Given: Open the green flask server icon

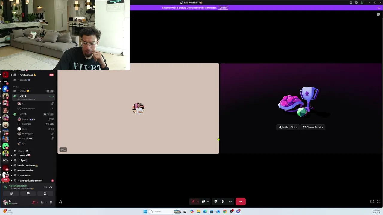Looking at the screenshot, I should [5, 146].
